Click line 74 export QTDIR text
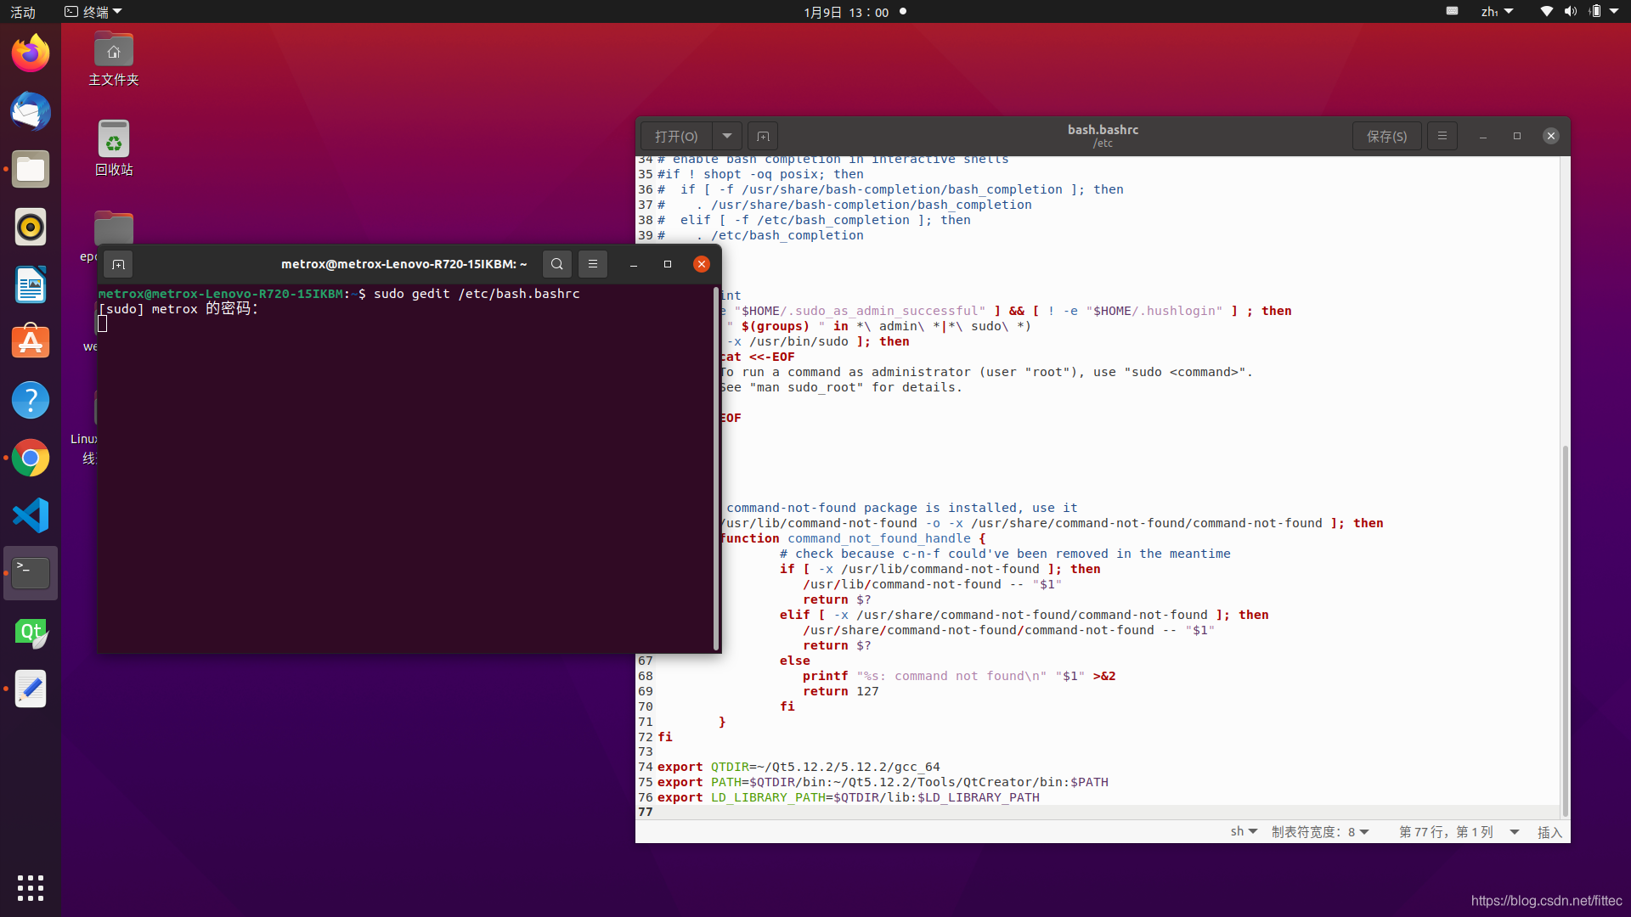Image resolution: width=1631 pixels, height=917 pixels. pos(799,767)
